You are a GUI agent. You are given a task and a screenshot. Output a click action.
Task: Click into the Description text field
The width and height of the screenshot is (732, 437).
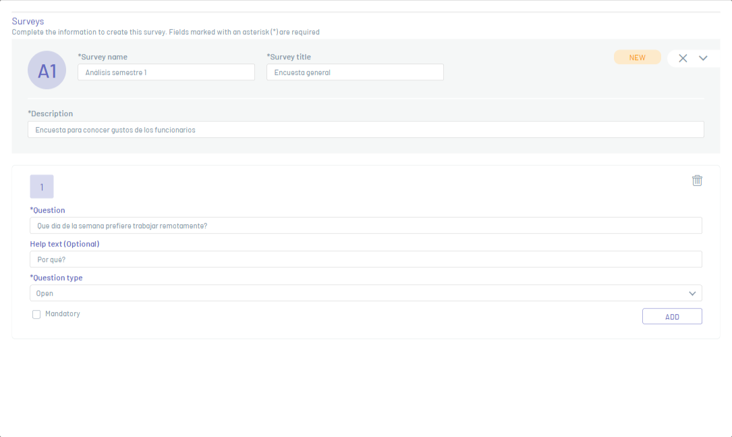[366, 130]
